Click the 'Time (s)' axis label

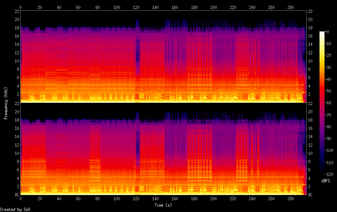(x=164, y=205)
